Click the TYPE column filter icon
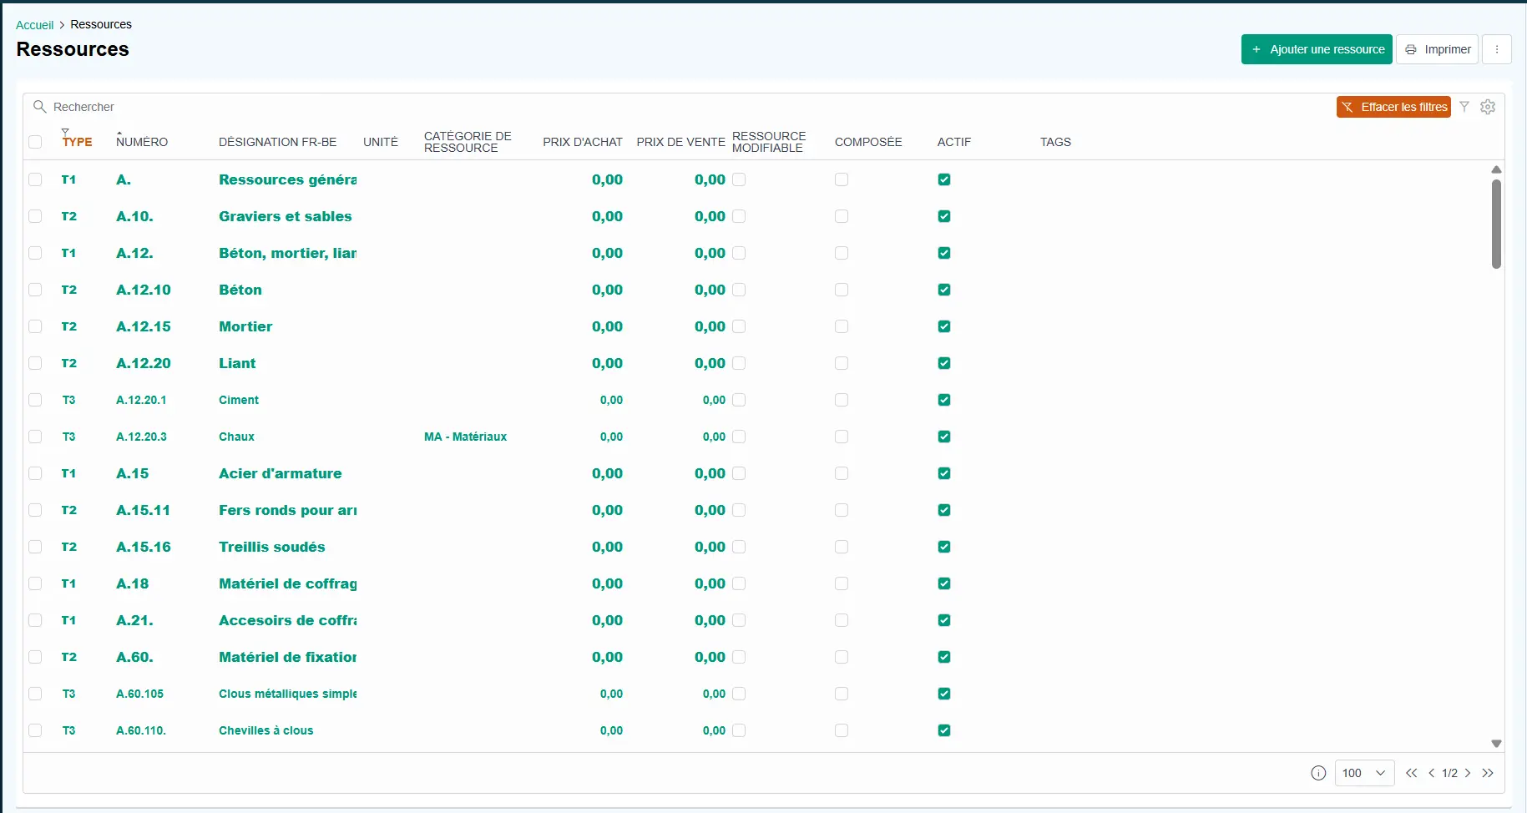Viewport: 1527px width, 813px height. [65, 132]
